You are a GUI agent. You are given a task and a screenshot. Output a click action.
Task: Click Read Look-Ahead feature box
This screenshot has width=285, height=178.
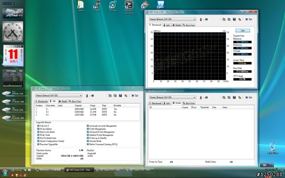(38, 132)
